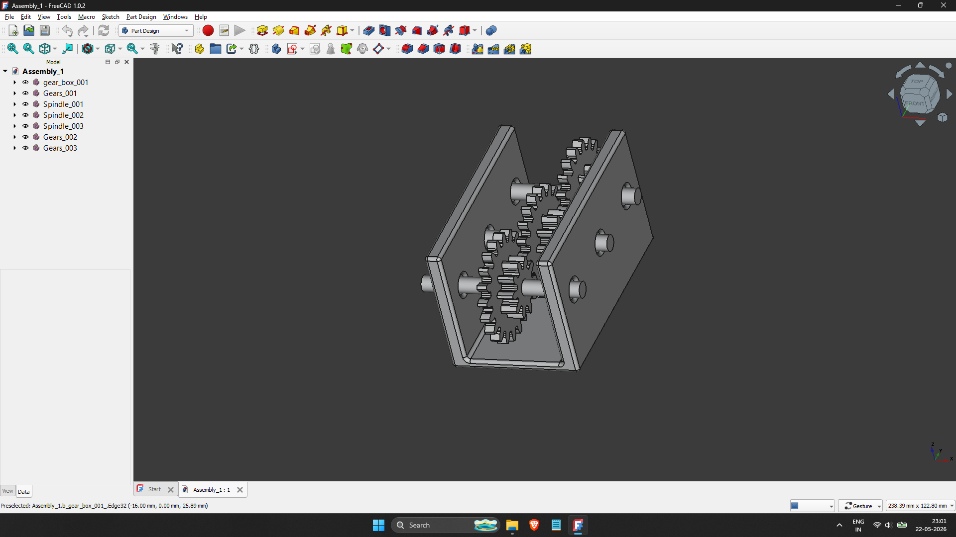The image size is (956, 537).
Task: Create a new document with toolbar icon
Action: [13, 31]
